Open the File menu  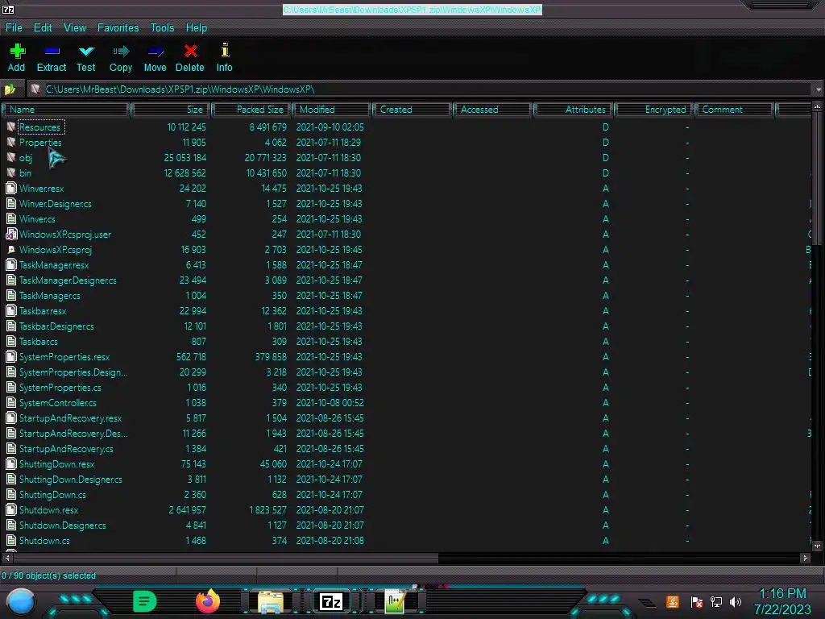(x=14, y=28)
